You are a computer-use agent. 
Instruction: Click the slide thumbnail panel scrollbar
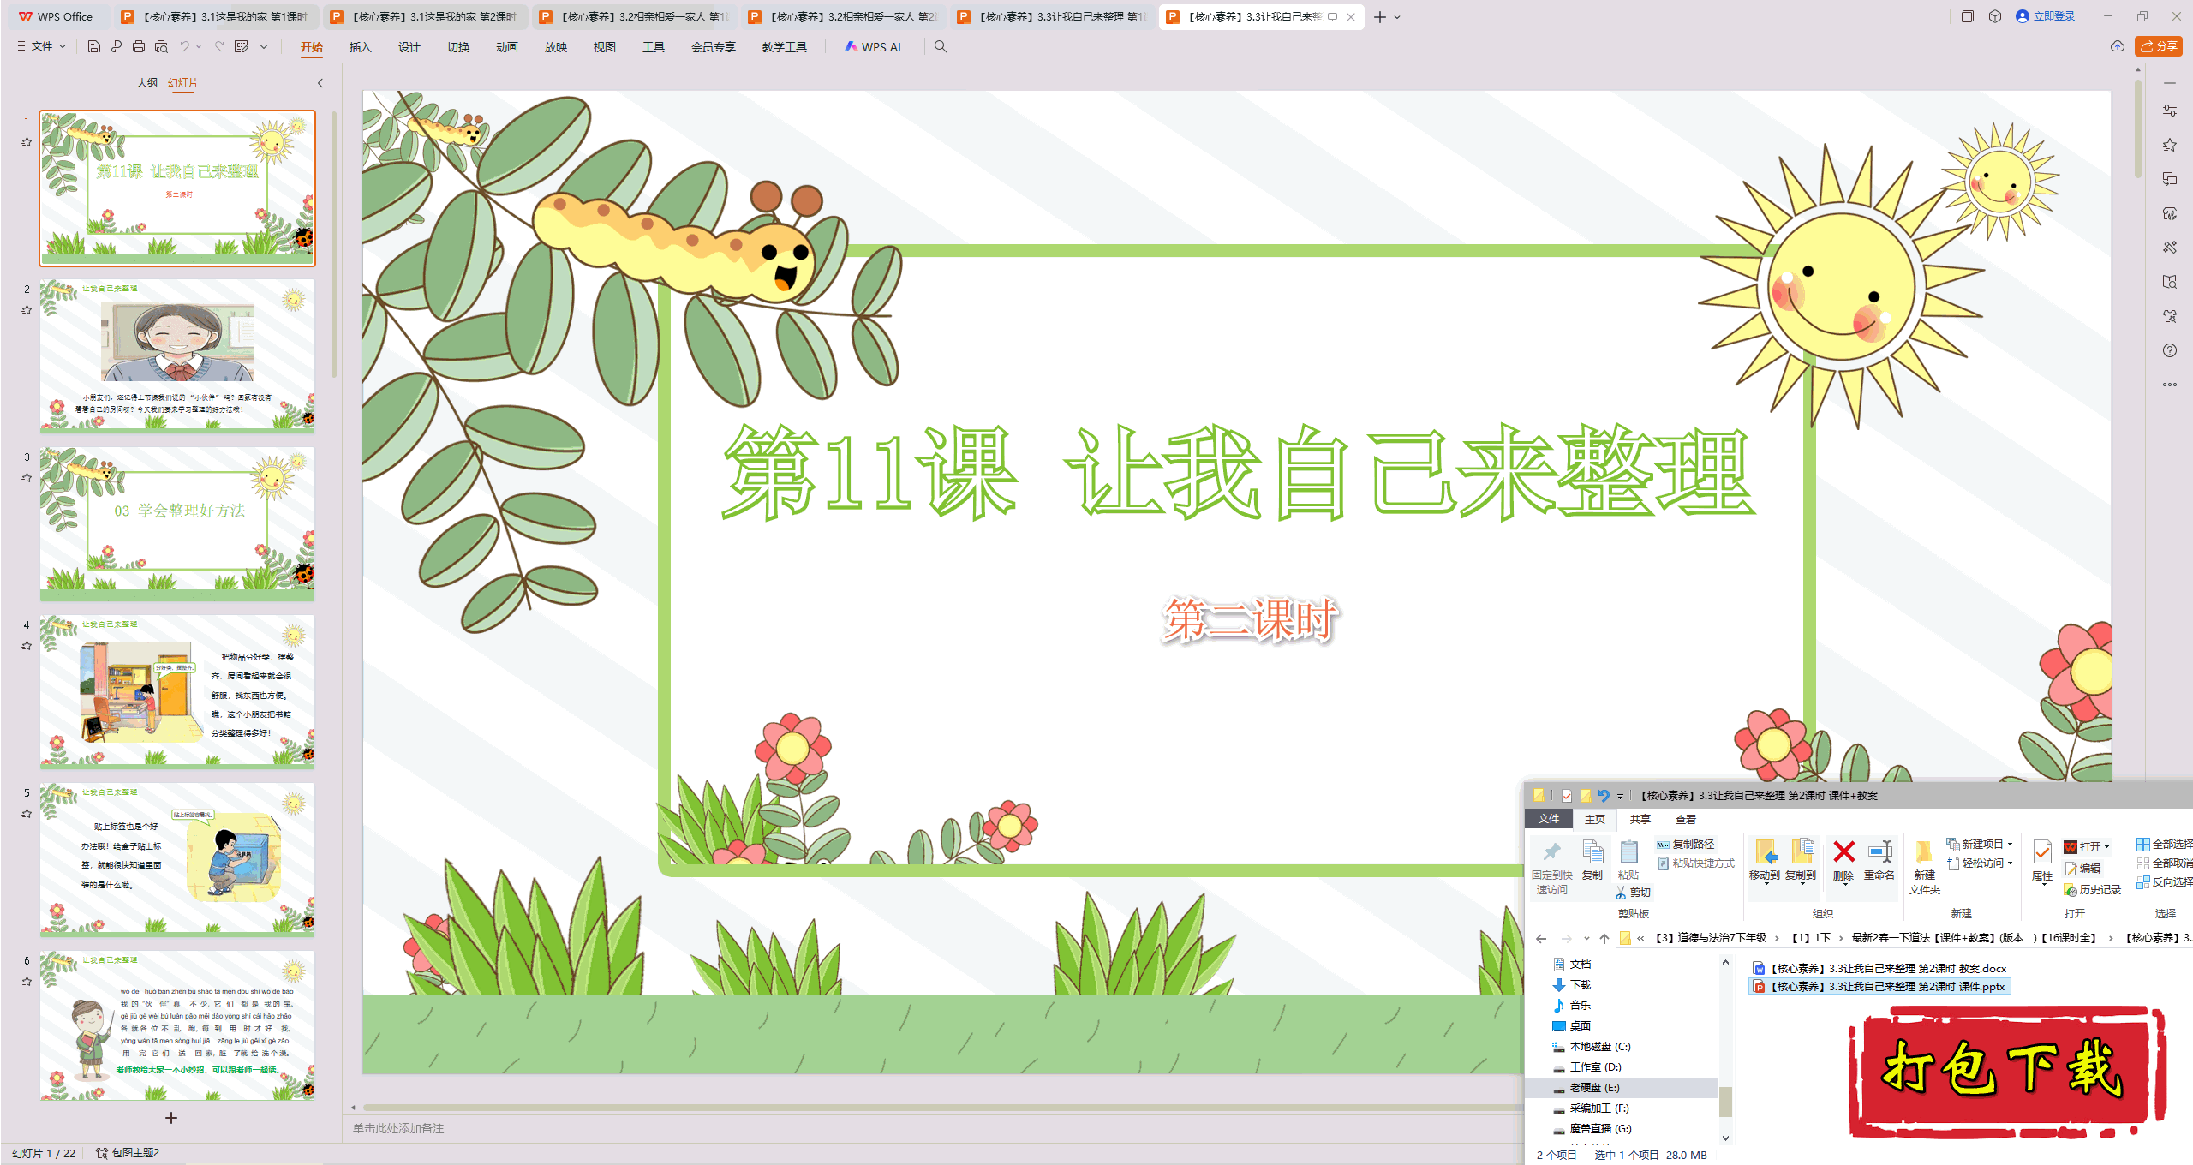point(334,244)
